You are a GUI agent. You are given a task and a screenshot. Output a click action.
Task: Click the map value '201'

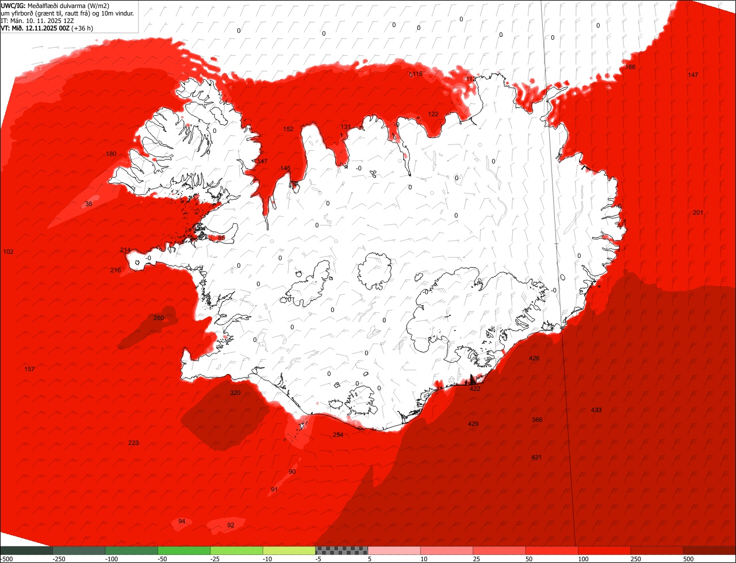coord(697,212)
